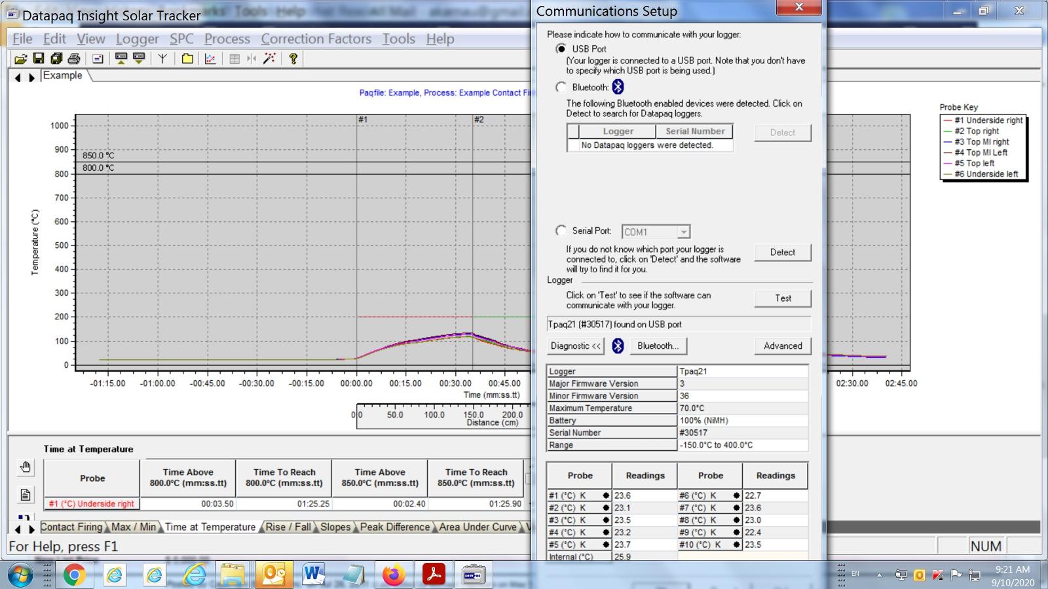This screenshot has width=1048, height=589.
Task: Collapse the Diagnostic section
Action: pos(576,346)
